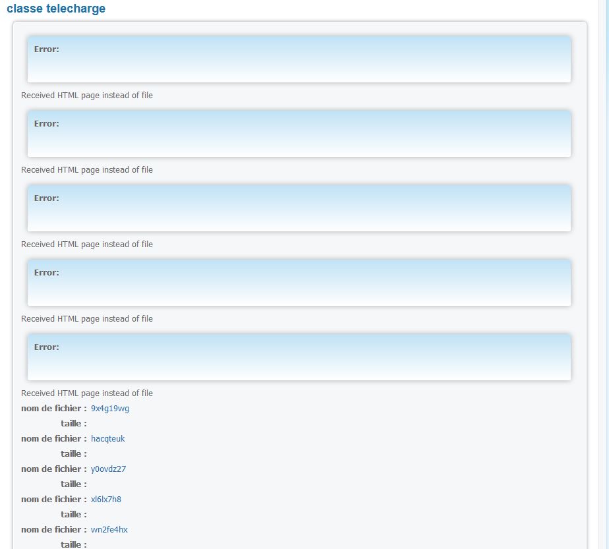Image resolution: width=609 pixels, height=549 pixels.
Task: Click 'nom de fichier' label beside 9x4g19wg
Action: click(53, 409)
